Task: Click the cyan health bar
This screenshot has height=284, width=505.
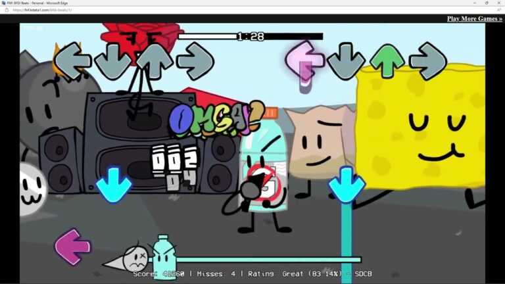Action: (x=263, y=260)
